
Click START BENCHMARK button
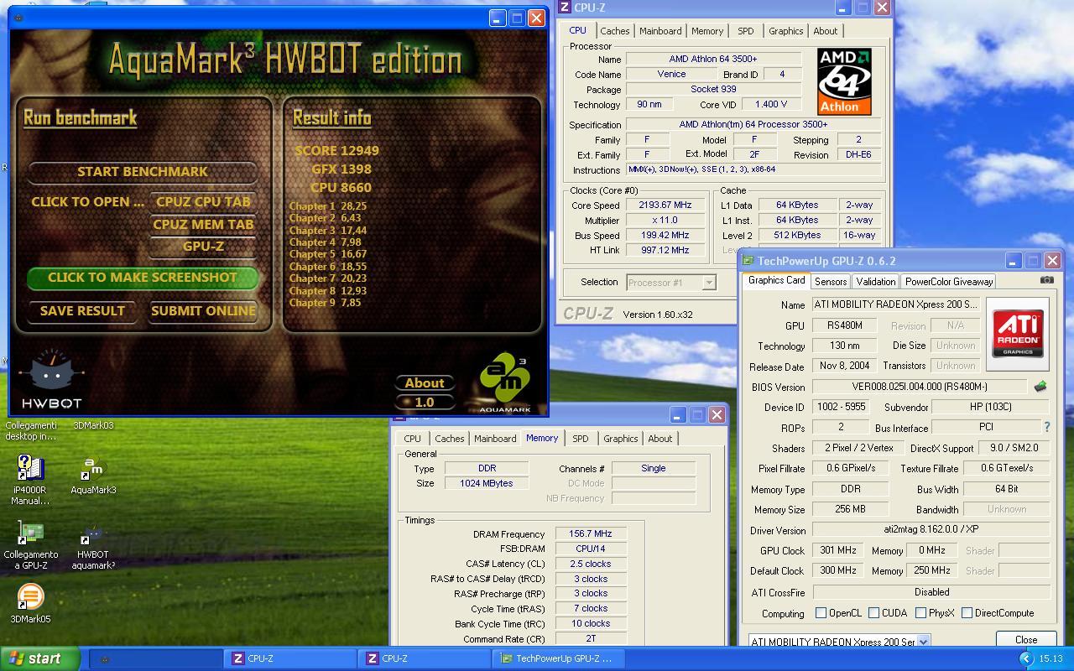[x=143, y=171]
